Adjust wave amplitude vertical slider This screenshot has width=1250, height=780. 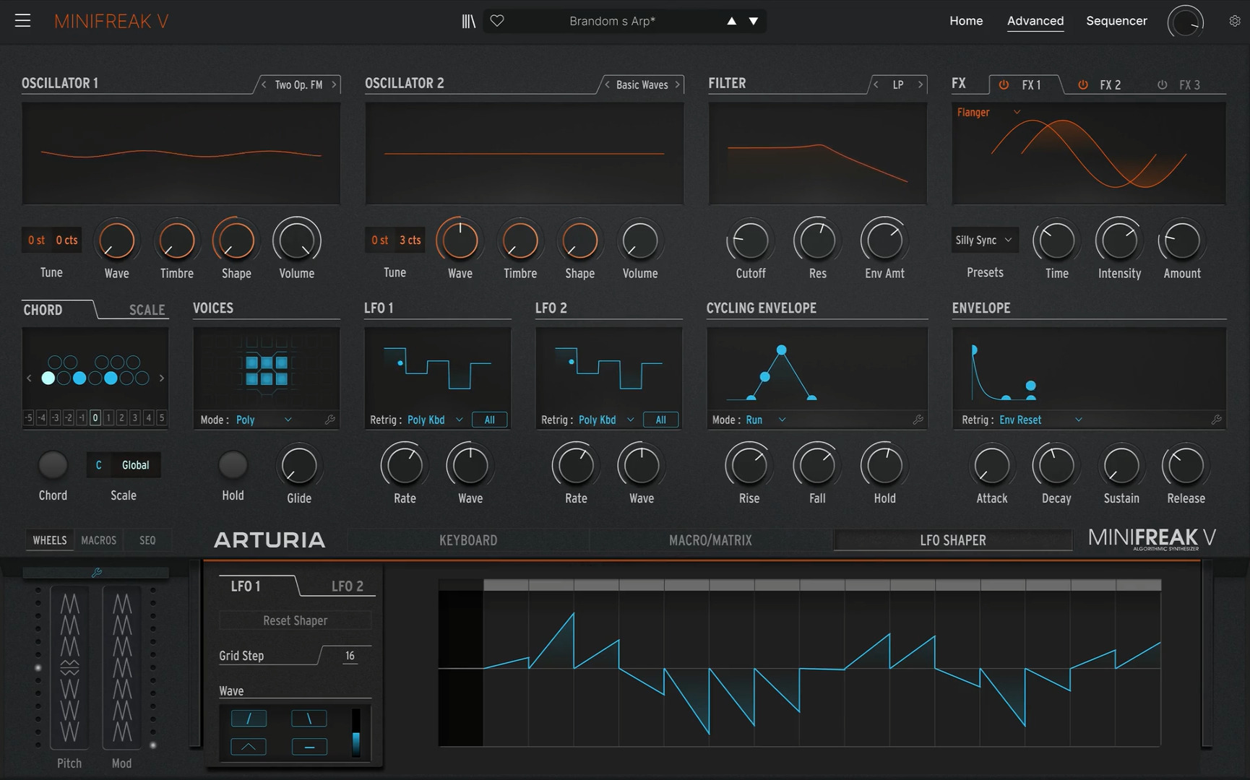[355, 732]
